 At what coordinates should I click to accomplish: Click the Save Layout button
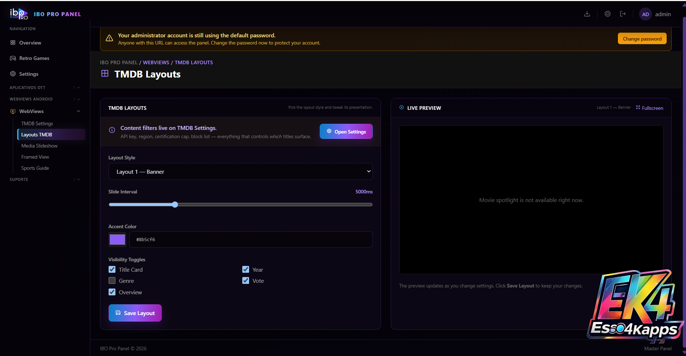point(135,313)
